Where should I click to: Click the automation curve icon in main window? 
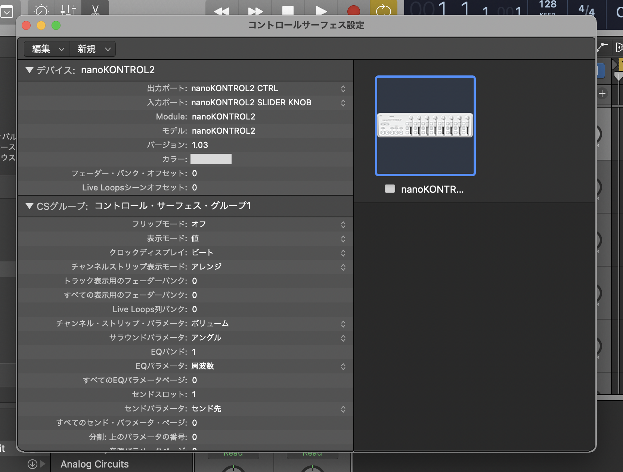pyautogui.click(x=602, y=47)
